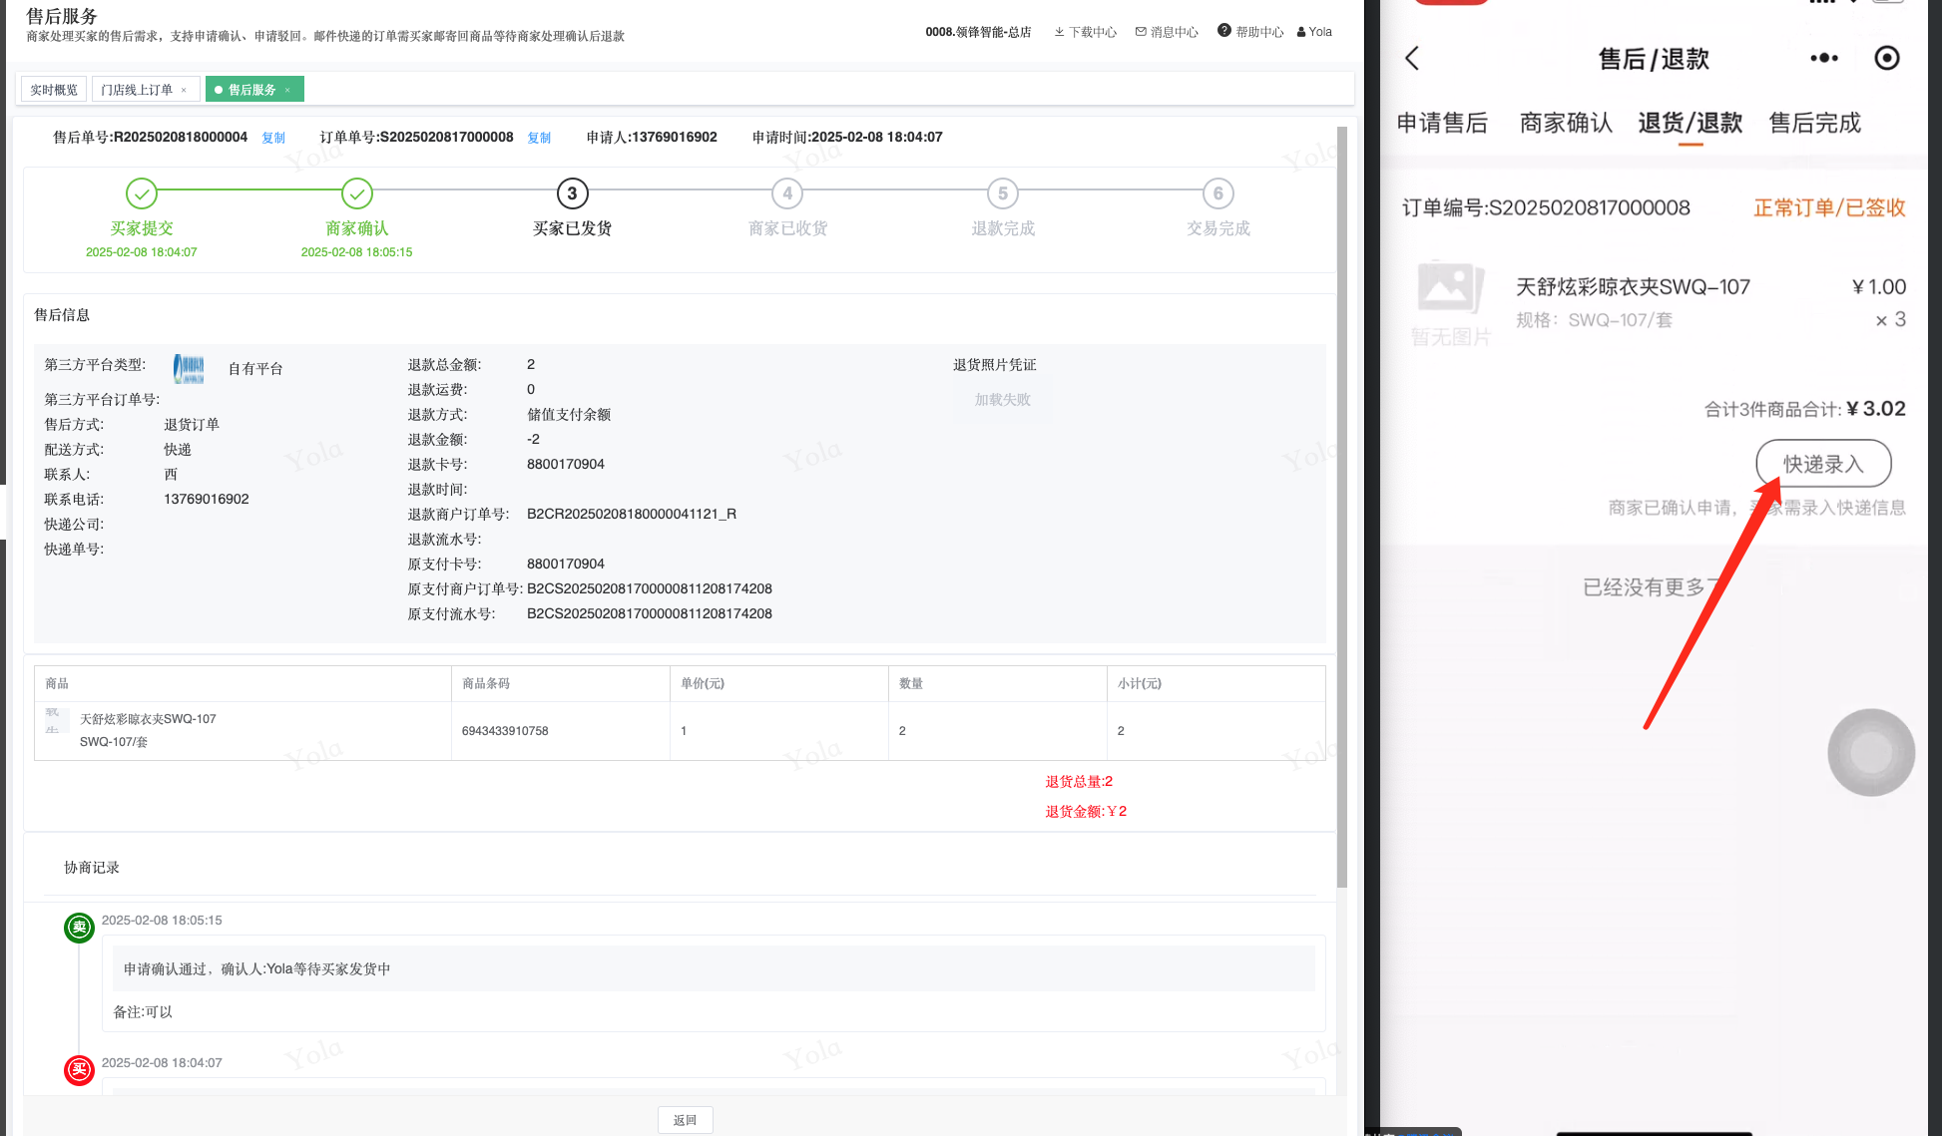The image size is (1942, 1136).
Task: Click the self-owned platform barcode icon
Action: (189, 368)
